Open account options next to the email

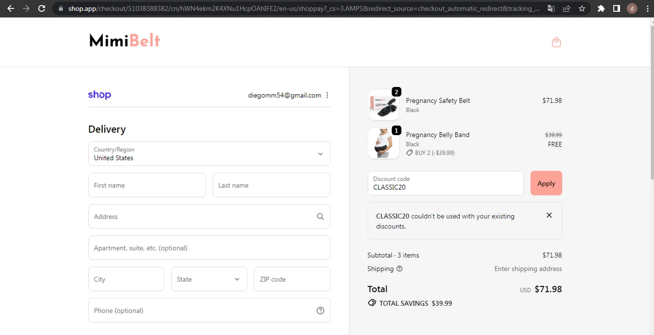327,95
